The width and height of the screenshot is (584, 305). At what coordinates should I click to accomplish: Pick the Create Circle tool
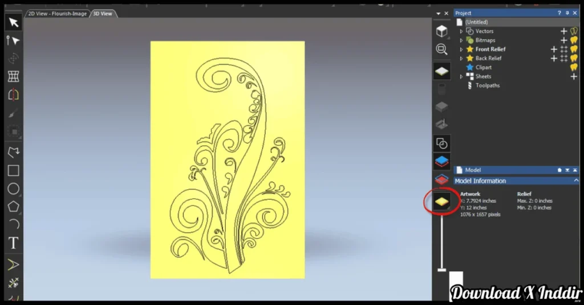14,189
